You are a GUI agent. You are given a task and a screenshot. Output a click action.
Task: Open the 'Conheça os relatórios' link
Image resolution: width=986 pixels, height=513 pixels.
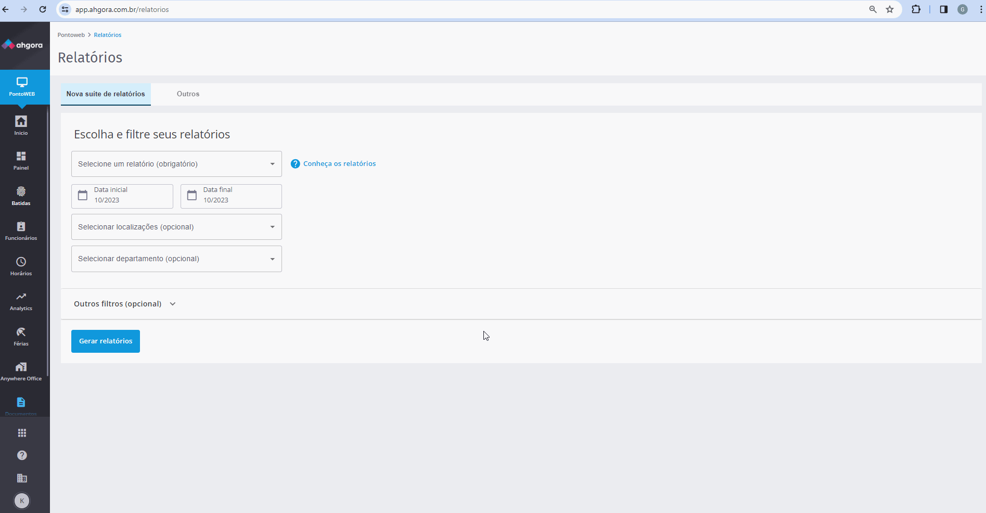(339, 164)
